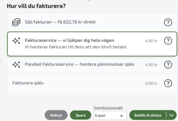
Task: Click the 4,90 kr price for Flexibel Fakturaservice
Action: [x=151, y=64]
